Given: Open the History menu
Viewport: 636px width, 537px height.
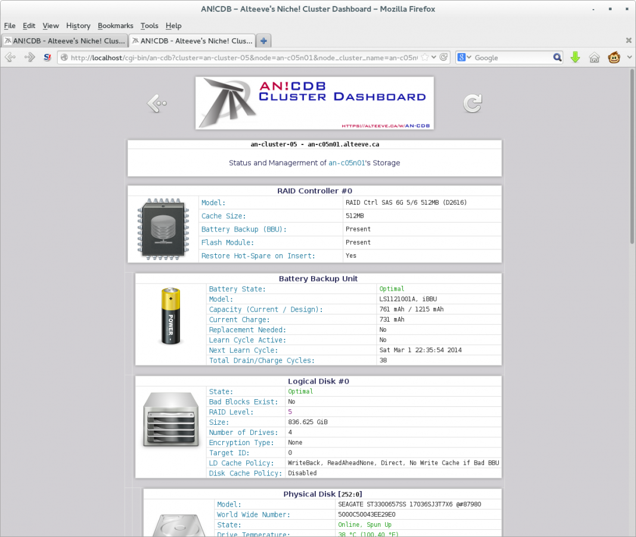Looking at the screenshot, I should click(78, 26).
